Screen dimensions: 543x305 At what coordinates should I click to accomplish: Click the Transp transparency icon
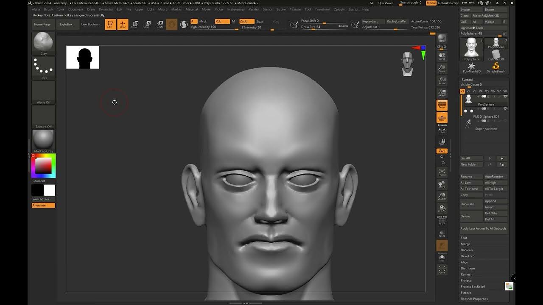pyautogui.click(x=442, y=233)
